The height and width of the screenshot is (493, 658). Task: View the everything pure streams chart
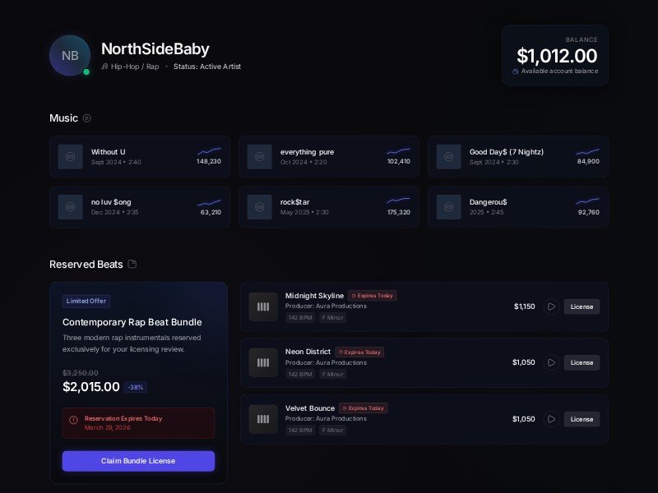click(x=398, y=151)
